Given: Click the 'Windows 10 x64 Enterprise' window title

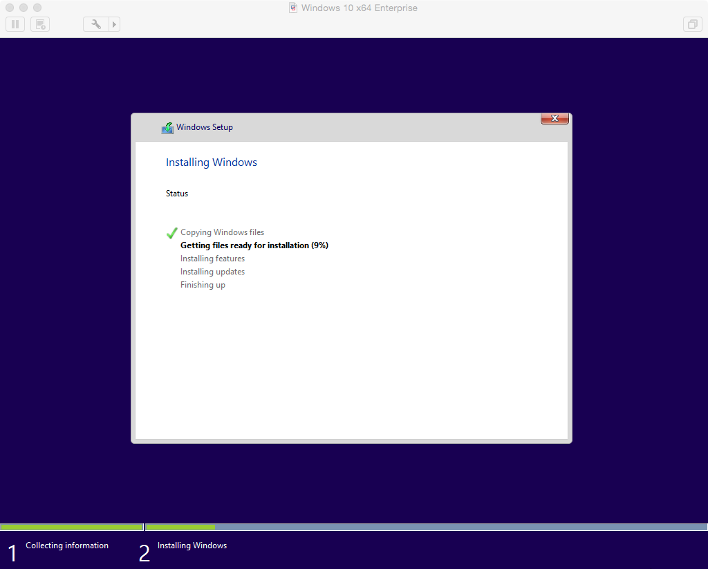Looking at the screenshot, I should click(360, 8).
